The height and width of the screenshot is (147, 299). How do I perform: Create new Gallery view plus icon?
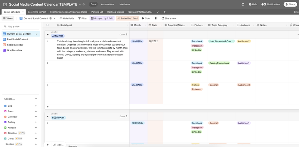tap(36, 122)
